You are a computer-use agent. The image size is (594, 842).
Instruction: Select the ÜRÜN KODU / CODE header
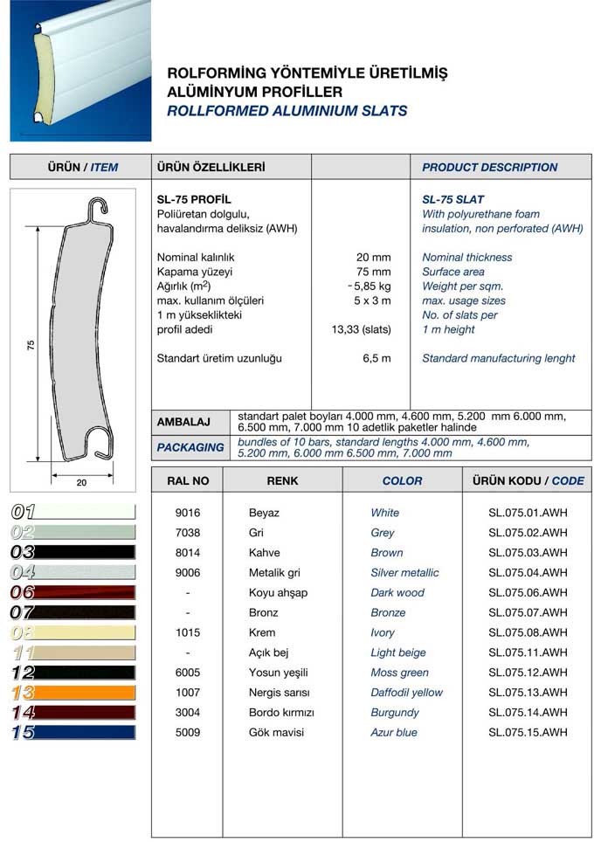click(x=528, y=480)
